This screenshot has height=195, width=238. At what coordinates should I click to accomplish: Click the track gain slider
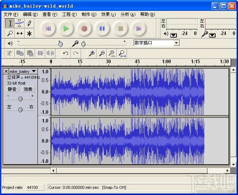tap(20, 99)
